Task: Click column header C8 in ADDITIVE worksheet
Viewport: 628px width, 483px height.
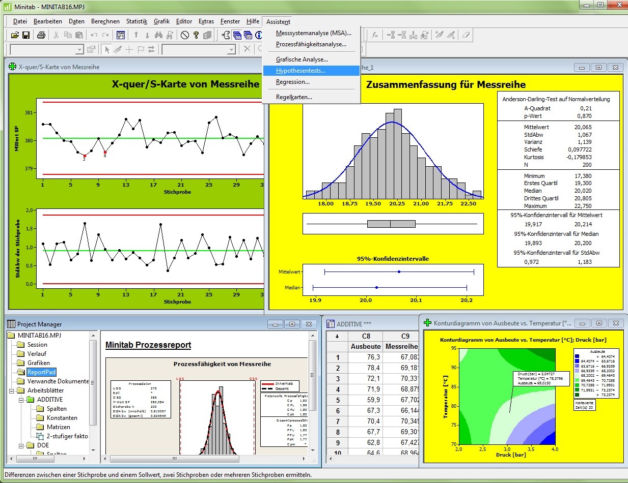Action: click(366, 336)
